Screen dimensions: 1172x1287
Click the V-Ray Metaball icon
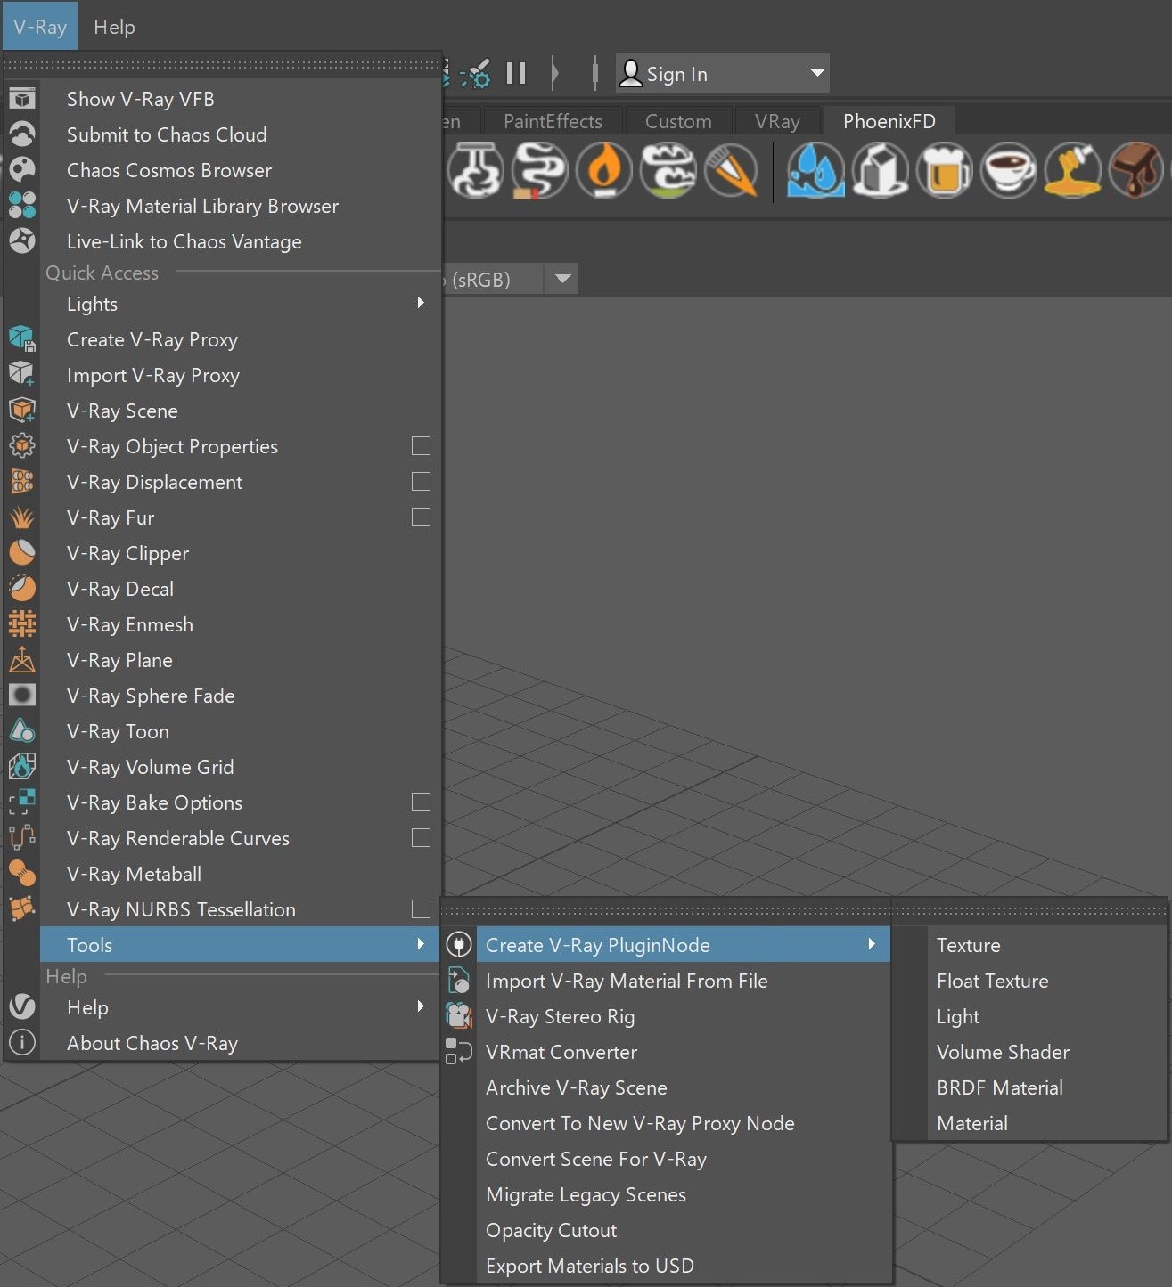(x=22, y=874)
